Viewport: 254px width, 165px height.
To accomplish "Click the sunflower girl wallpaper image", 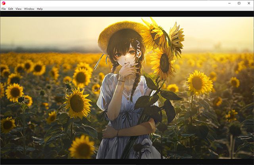I will point(127,88).
